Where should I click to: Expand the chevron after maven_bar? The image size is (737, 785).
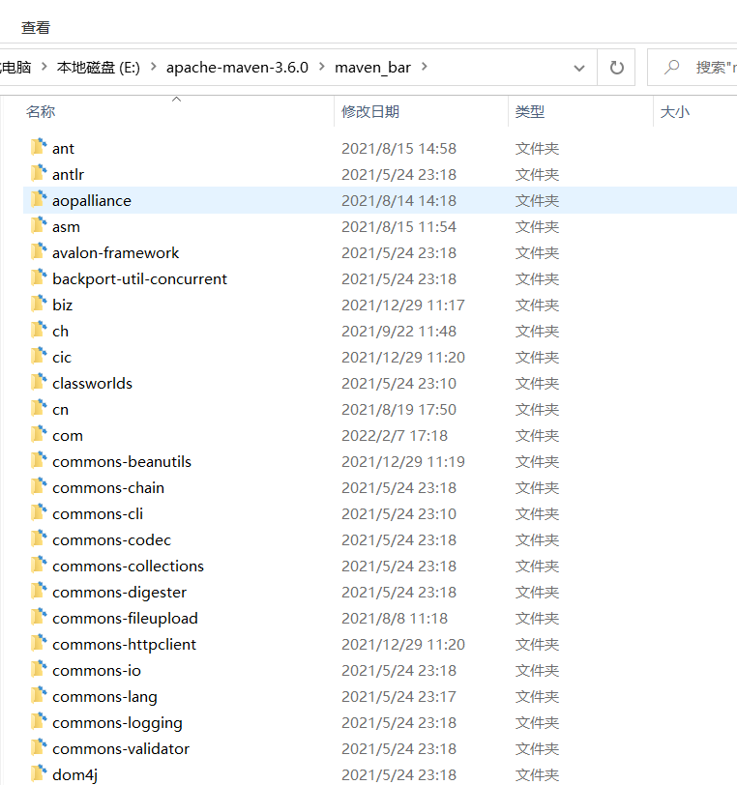pos(425,67)
